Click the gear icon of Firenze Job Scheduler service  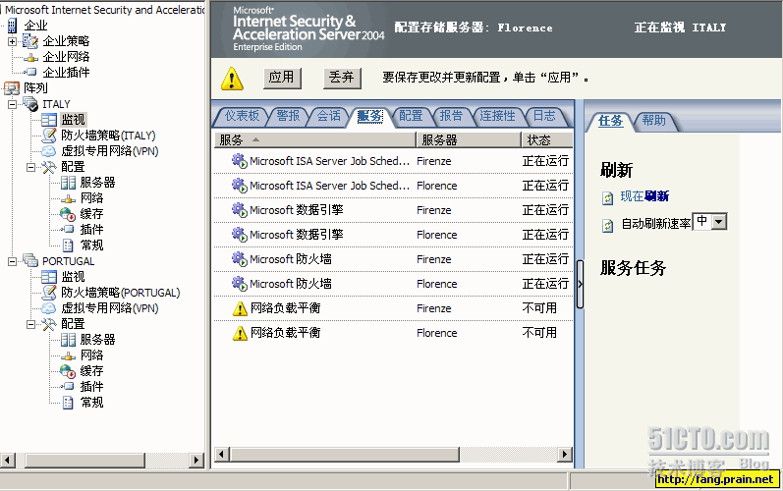[239, 161]
